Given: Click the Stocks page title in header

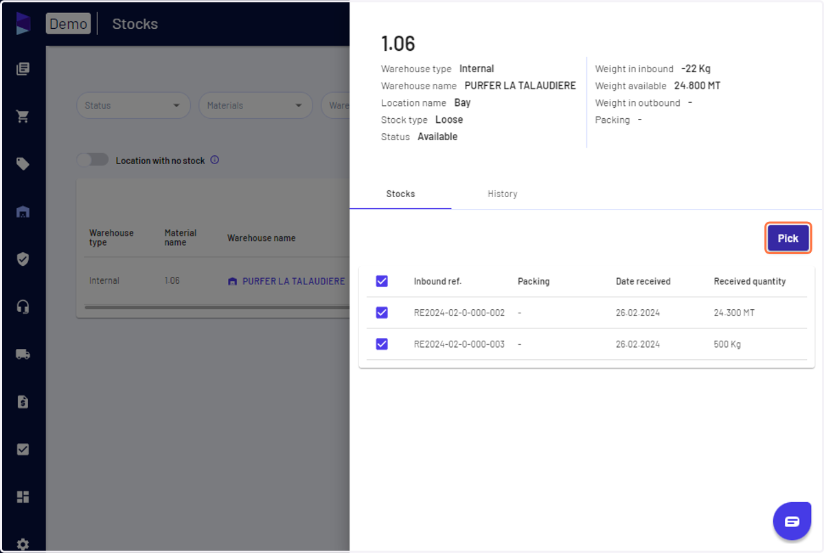Looking at the screenshot, I should pos(135,24).
